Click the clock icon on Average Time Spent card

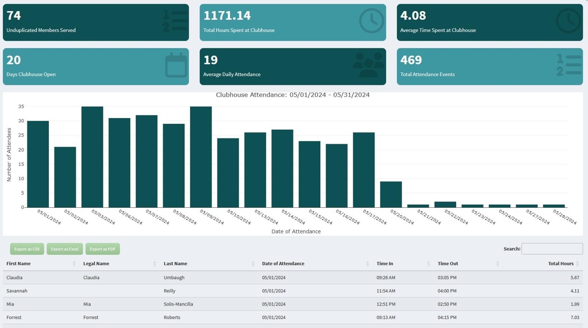[569, 20]
